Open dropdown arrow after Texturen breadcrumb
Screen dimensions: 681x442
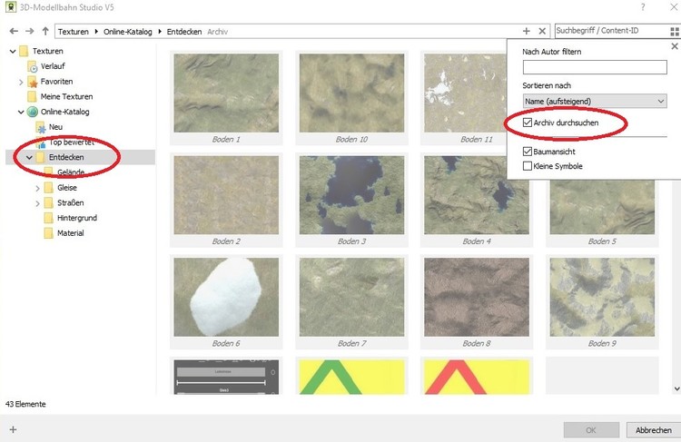96,31
